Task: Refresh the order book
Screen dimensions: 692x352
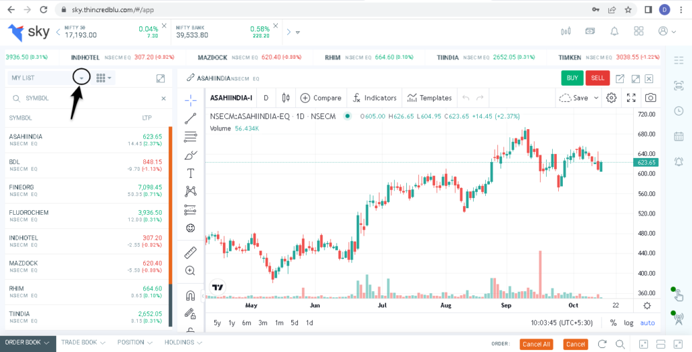Action: pos(602,344)
